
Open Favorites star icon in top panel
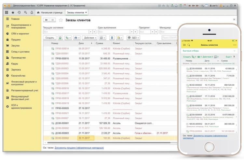coord(13,12)
